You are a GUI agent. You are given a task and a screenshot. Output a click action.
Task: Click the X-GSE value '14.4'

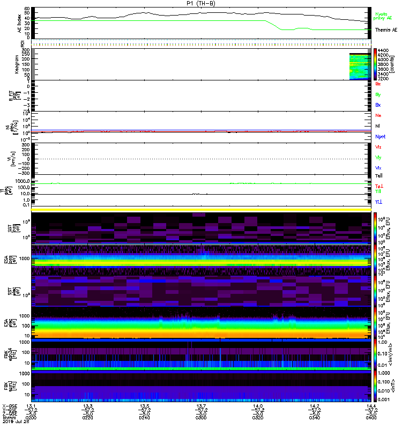pos(371,406)
